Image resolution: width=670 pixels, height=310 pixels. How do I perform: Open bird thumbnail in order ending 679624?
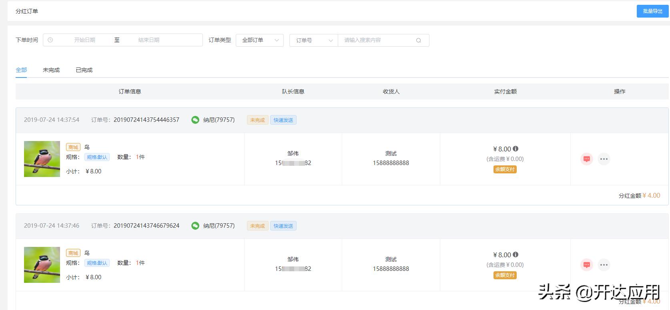(42, 265)
